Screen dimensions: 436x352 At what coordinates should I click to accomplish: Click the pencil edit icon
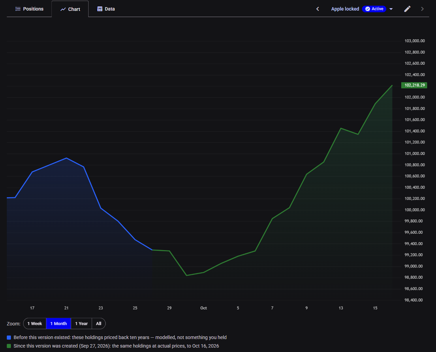(407, 9)
